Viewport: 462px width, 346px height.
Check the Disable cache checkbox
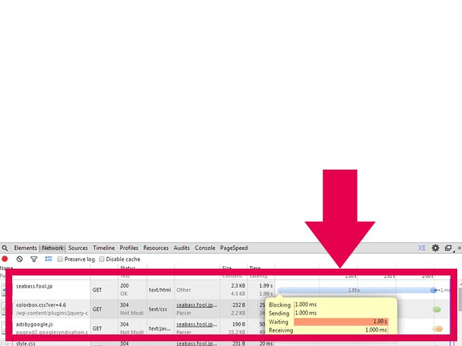point(103,259)
